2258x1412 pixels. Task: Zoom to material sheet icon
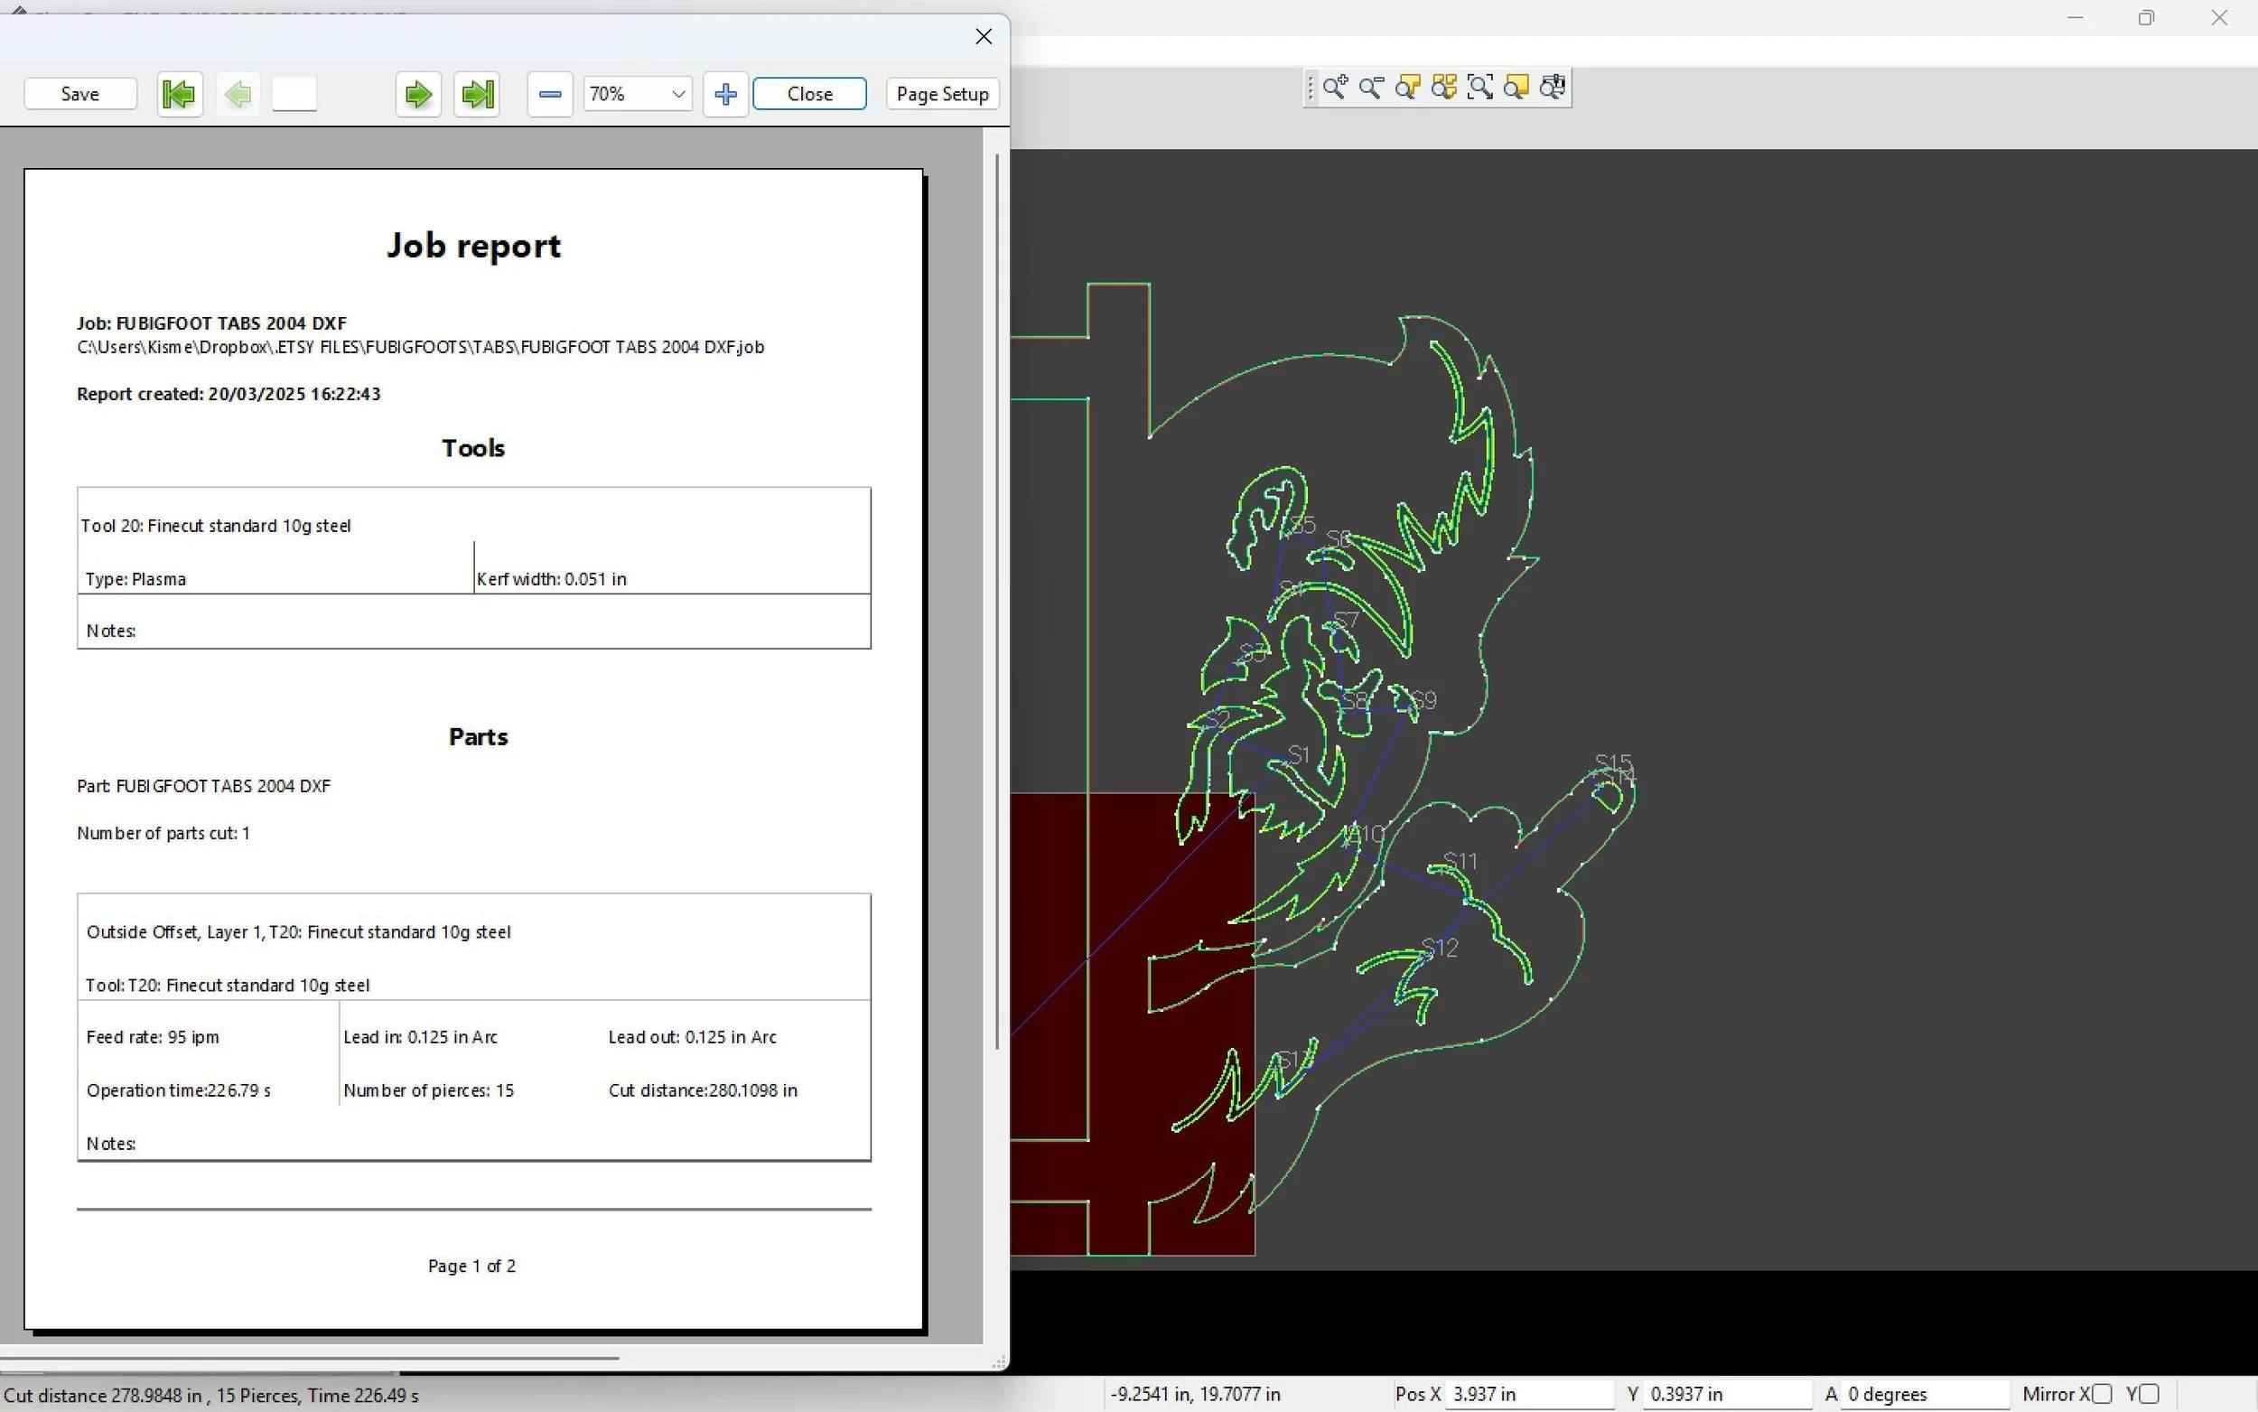(1516, 88)
